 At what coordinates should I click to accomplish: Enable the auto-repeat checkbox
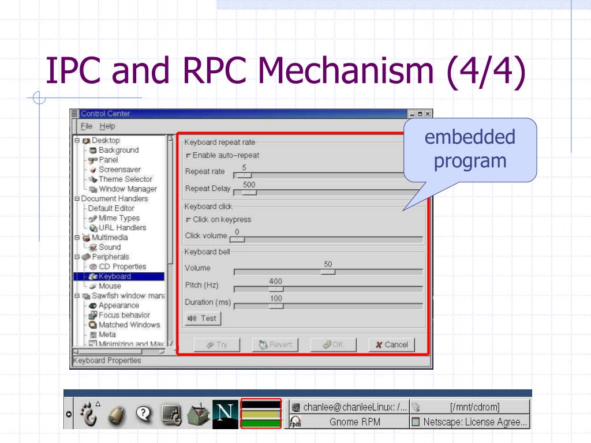click(189, 156)
